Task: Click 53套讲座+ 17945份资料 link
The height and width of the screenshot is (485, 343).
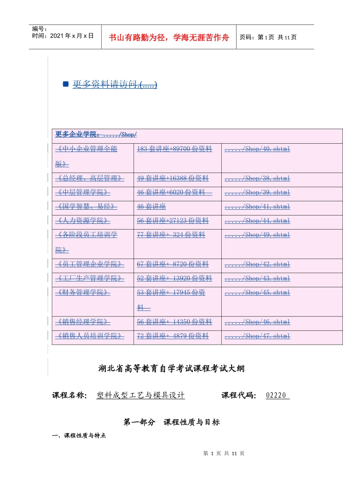Action: pos(171,300)
